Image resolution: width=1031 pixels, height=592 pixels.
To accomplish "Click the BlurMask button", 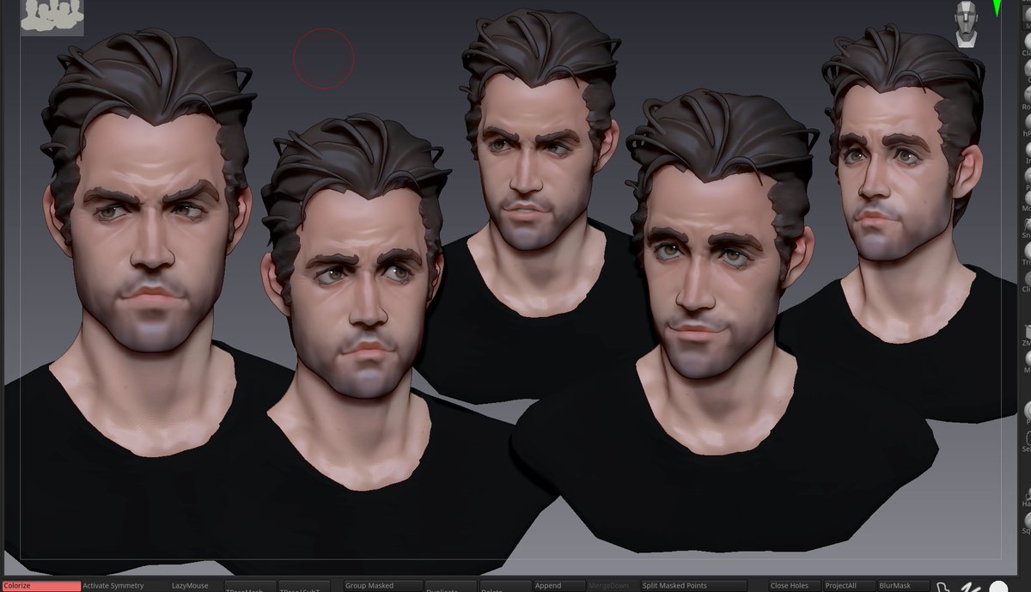I will [x=902, y=586].
